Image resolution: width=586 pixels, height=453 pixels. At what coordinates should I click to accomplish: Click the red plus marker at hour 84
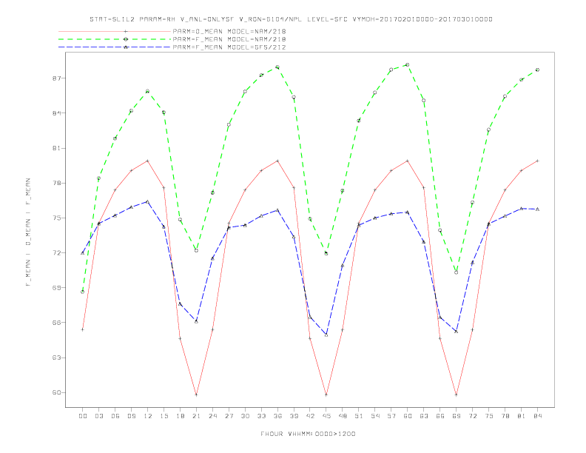tap(537, 161)
